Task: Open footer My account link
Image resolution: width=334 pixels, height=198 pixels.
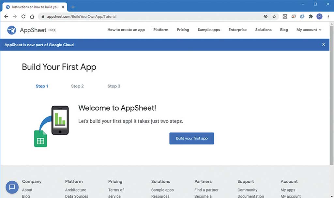Action: [x=291, y=196]
